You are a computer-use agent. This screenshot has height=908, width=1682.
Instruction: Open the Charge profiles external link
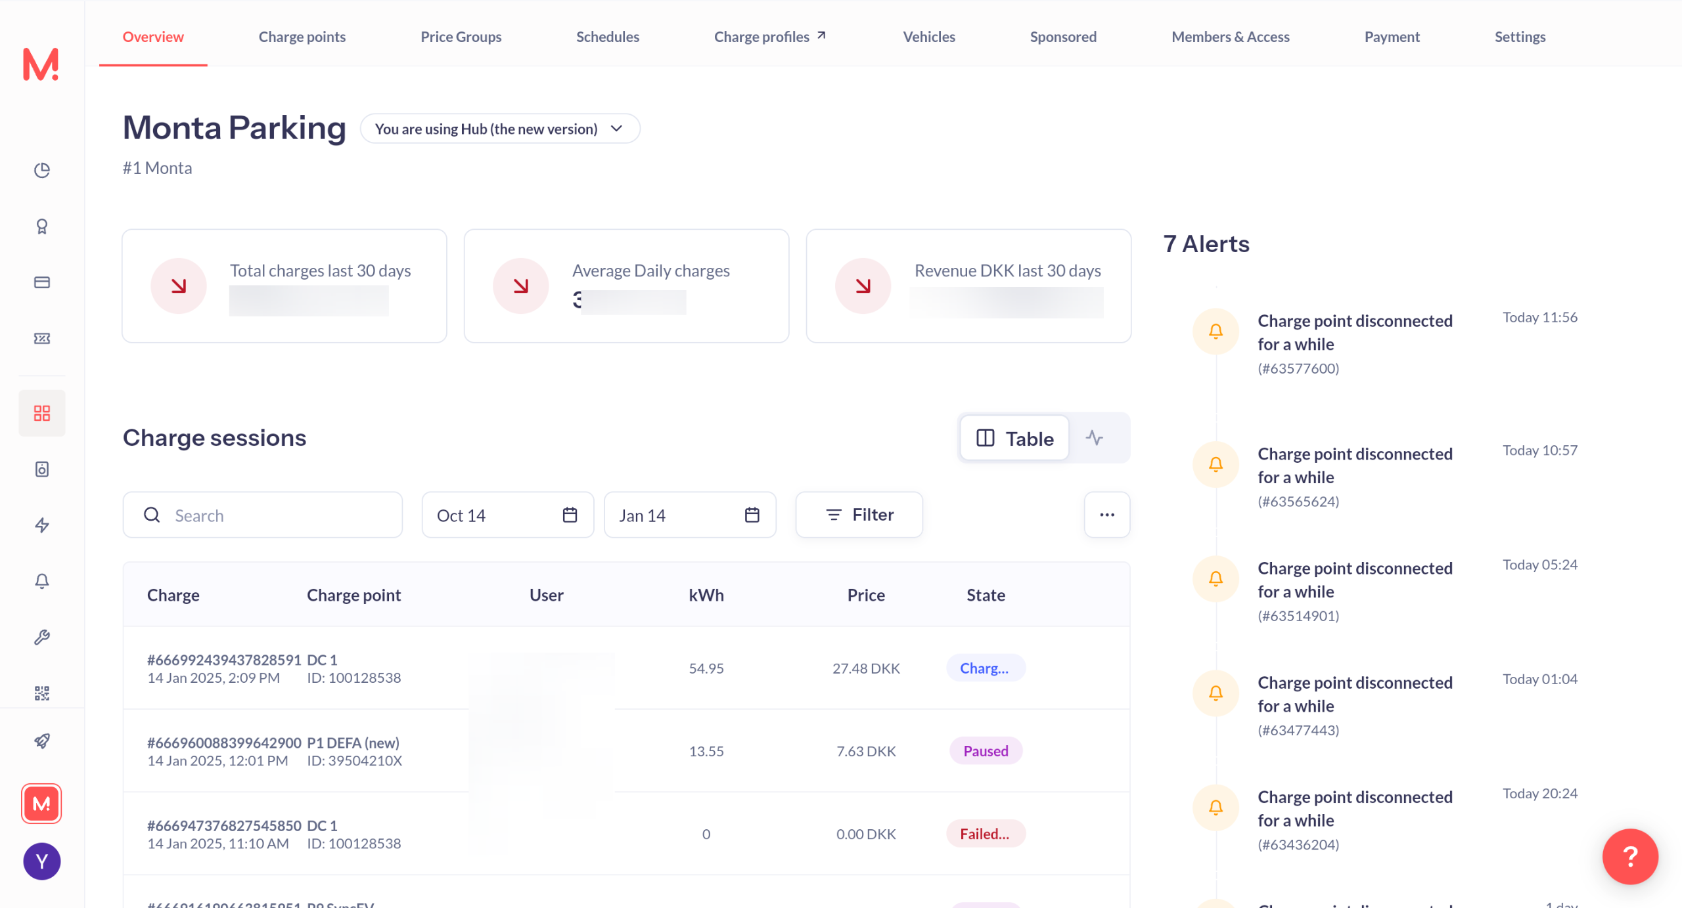pyautogui.click(x=769, y=37)
